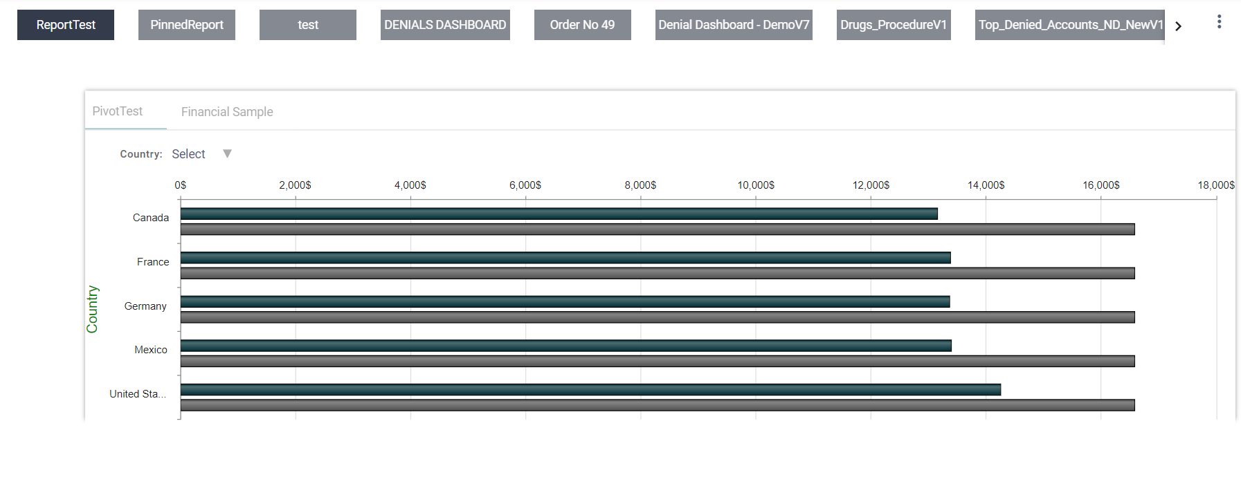Image resolution: width=1241 pixels, height=477 pixels.
Task: Expand the Country filter dropdown arrow
Action: click(227, 153)
